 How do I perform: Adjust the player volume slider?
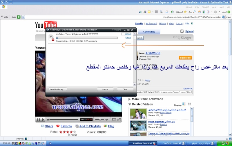[x=99, y=120]
